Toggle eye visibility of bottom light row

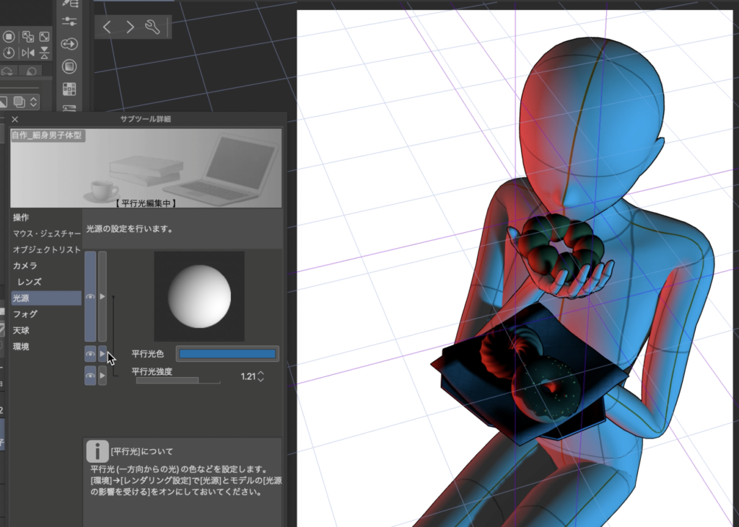pos(90,376)
